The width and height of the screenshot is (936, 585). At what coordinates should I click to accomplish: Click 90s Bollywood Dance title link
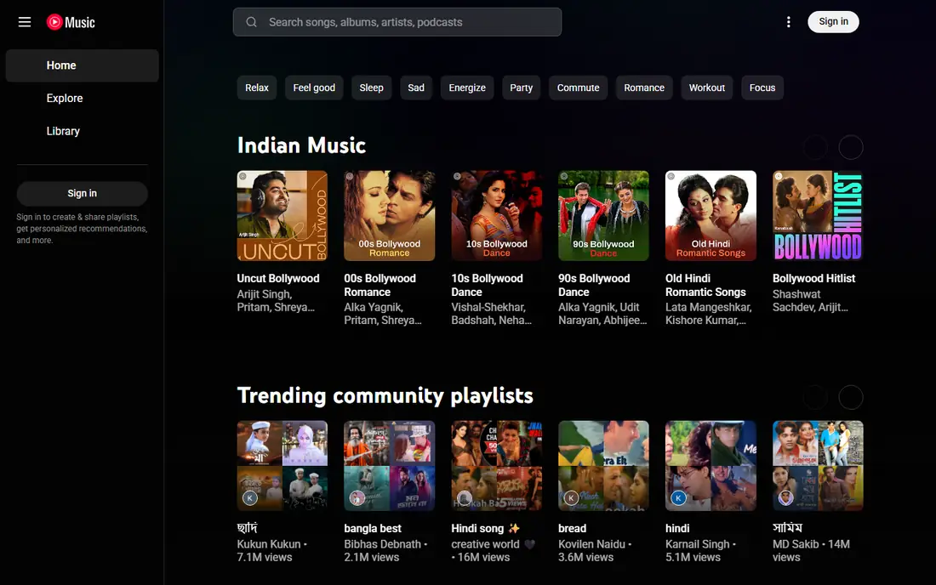tap(594, 285)
